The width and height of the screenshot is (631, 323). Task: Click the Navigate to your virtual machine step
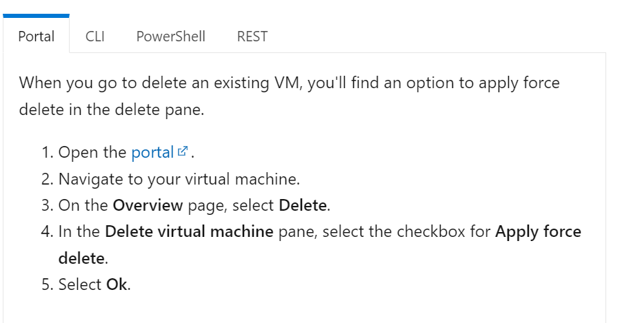pos(179,179)
